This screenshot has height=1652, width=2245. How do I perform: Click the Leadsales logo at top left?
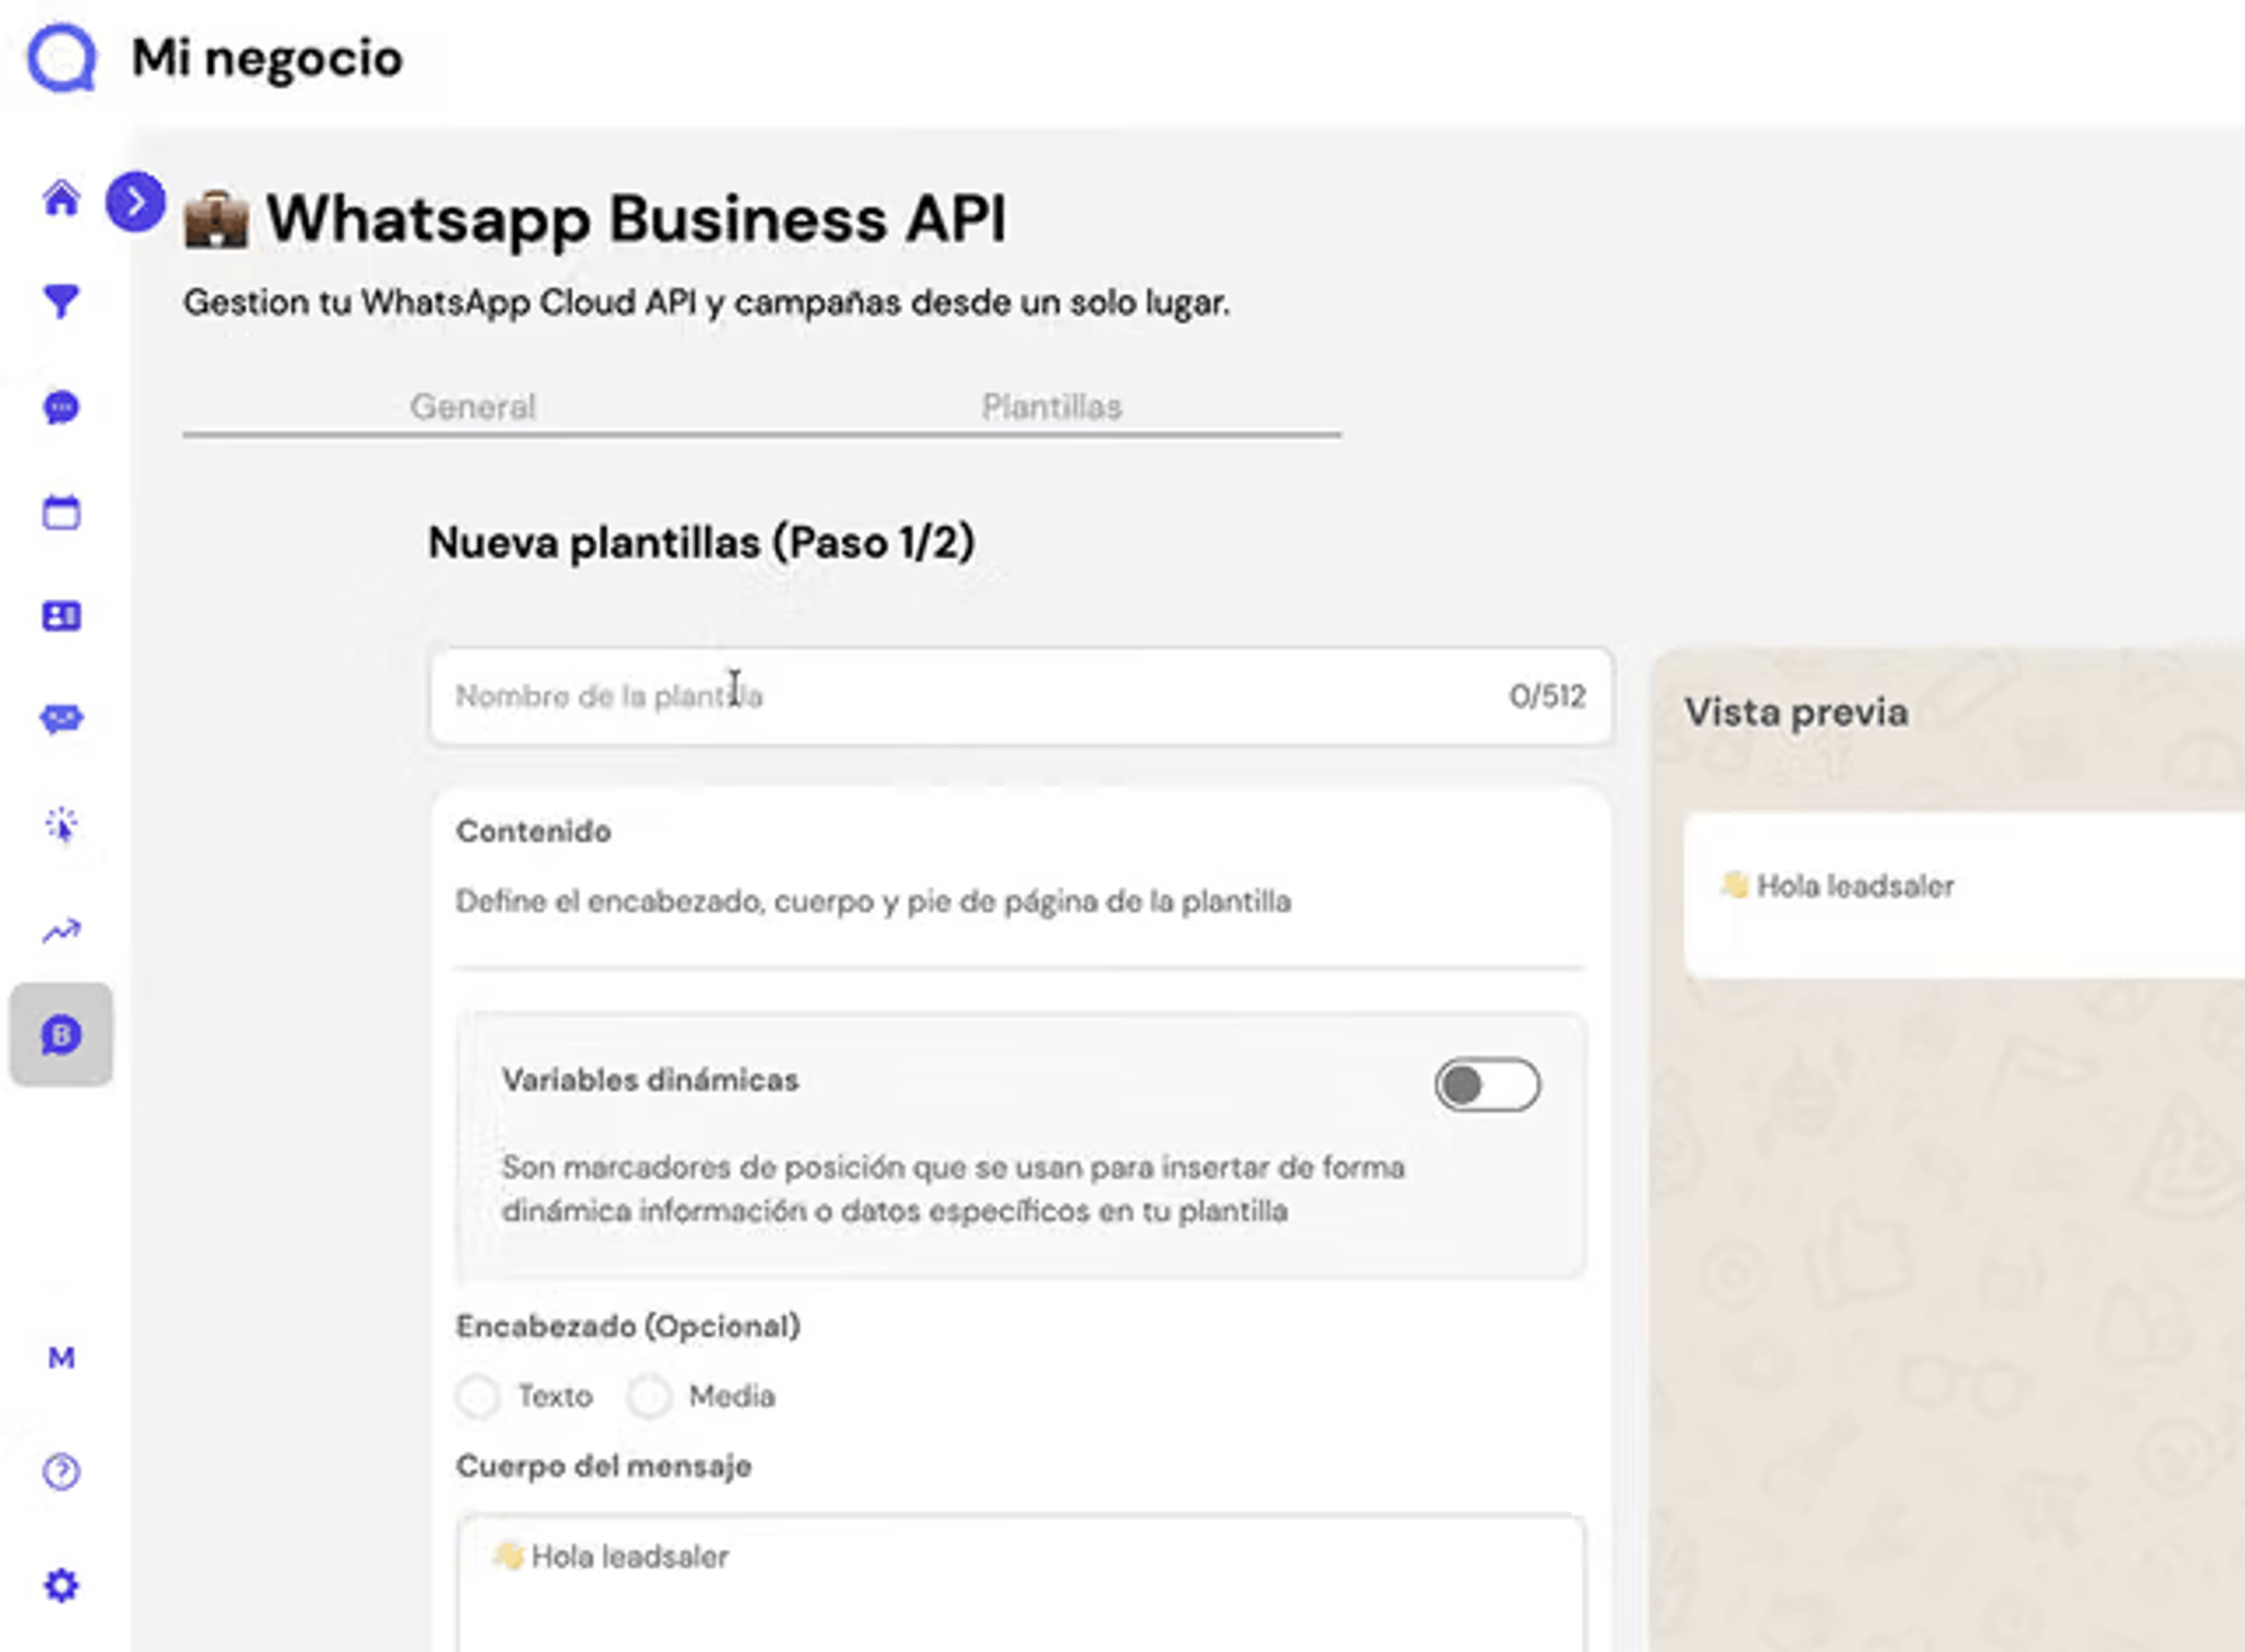coord(62,58)
